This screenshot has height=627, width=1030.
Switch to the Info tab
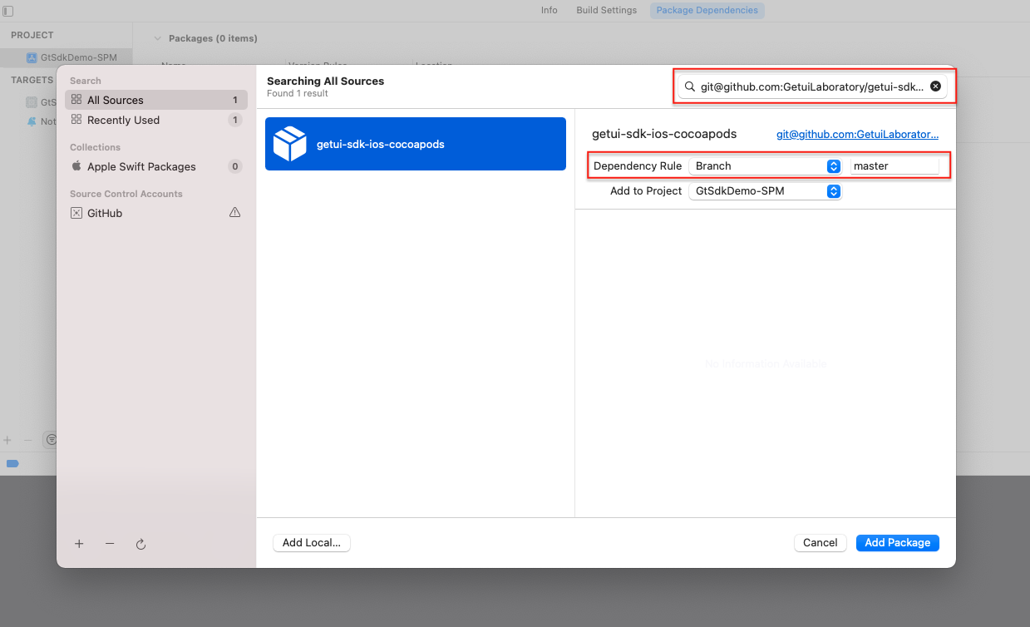(x=549, y=11)
